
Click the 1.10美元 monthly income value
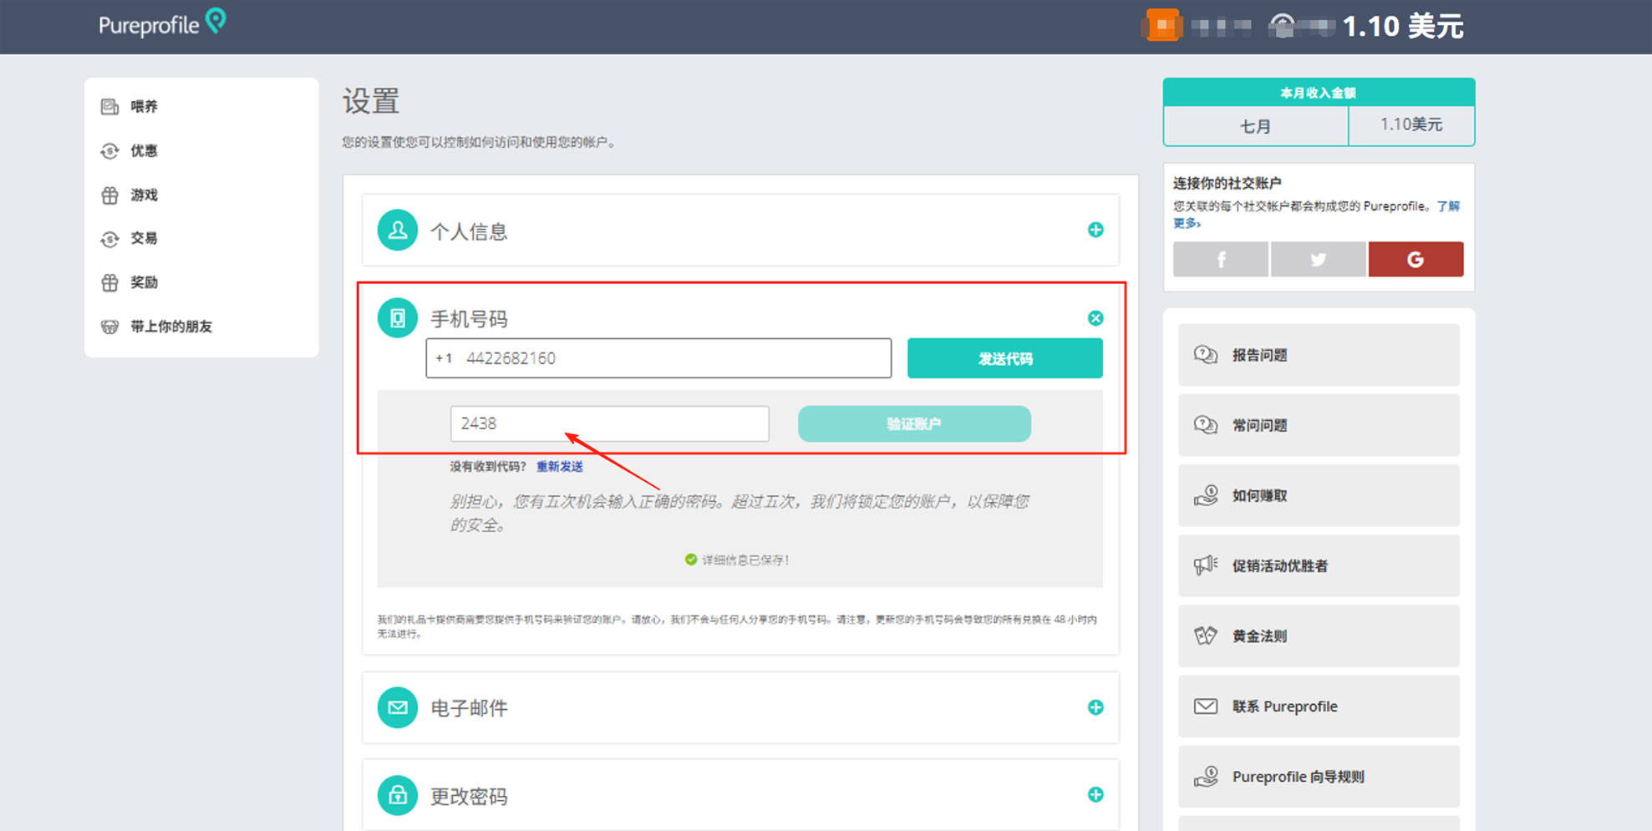click(x=1411, y=124)
